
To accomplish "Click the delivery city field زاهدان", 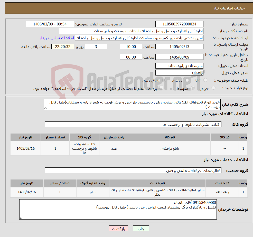I will click(179, 73).
